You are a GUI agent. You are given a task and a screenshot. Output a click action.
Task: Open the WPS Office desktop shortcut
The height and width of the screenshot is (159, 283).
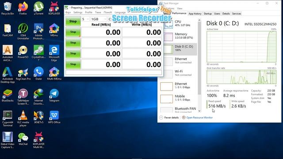point(54,117)
